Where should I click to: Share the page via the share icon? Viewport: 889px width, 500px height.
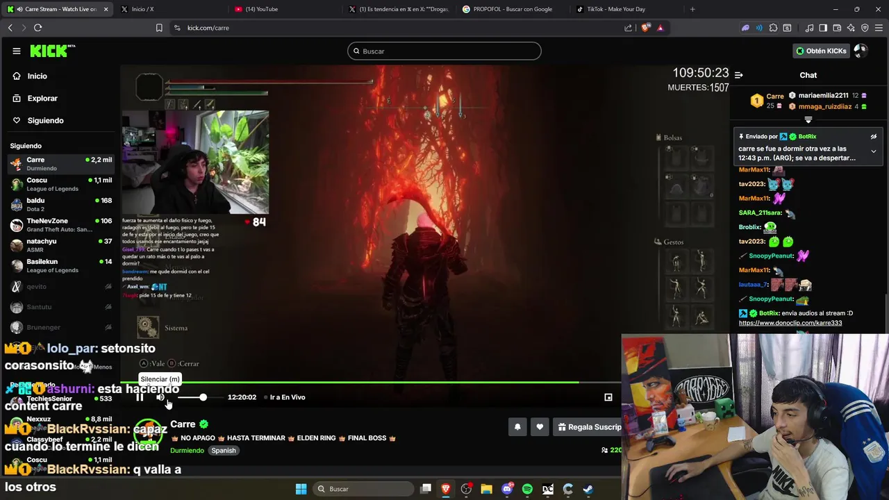(629, 28)
